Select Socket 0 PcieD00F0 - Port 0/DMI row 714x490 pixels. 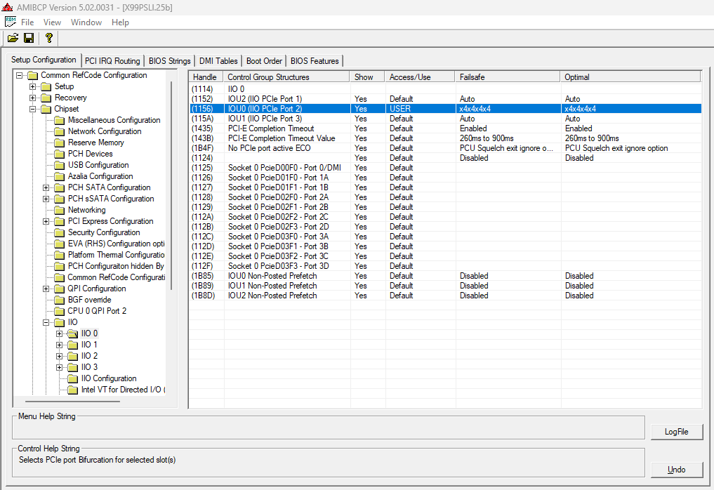(x=445, y=168)
